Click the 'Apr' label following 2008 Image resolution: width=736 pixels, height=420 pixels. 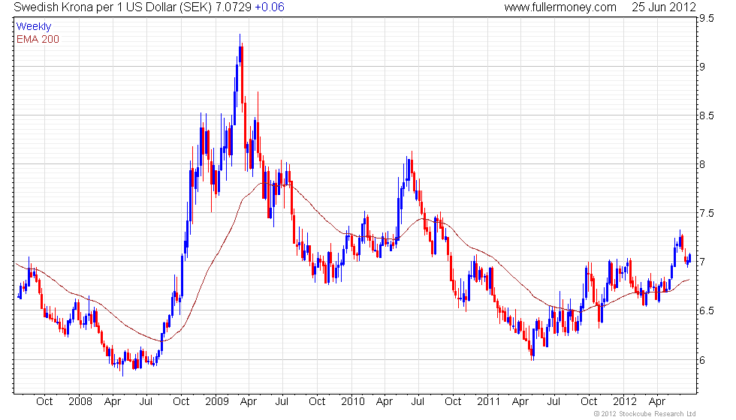[x=113, y=402]
